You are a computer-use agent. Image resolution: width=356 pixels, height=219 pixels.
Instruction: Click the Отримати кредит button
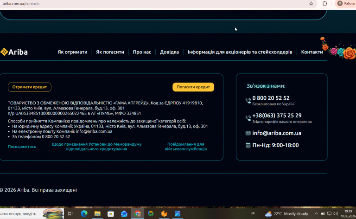30,87
